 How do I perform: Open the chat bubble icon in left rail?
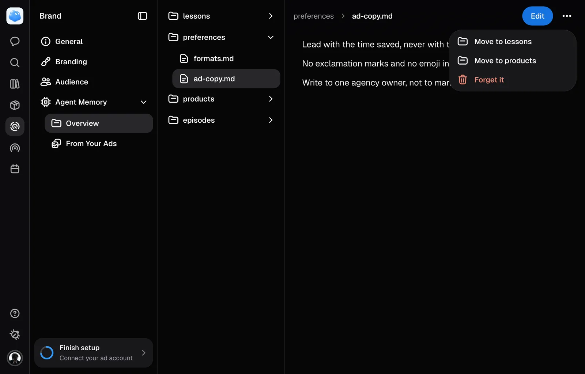point(15,41)
